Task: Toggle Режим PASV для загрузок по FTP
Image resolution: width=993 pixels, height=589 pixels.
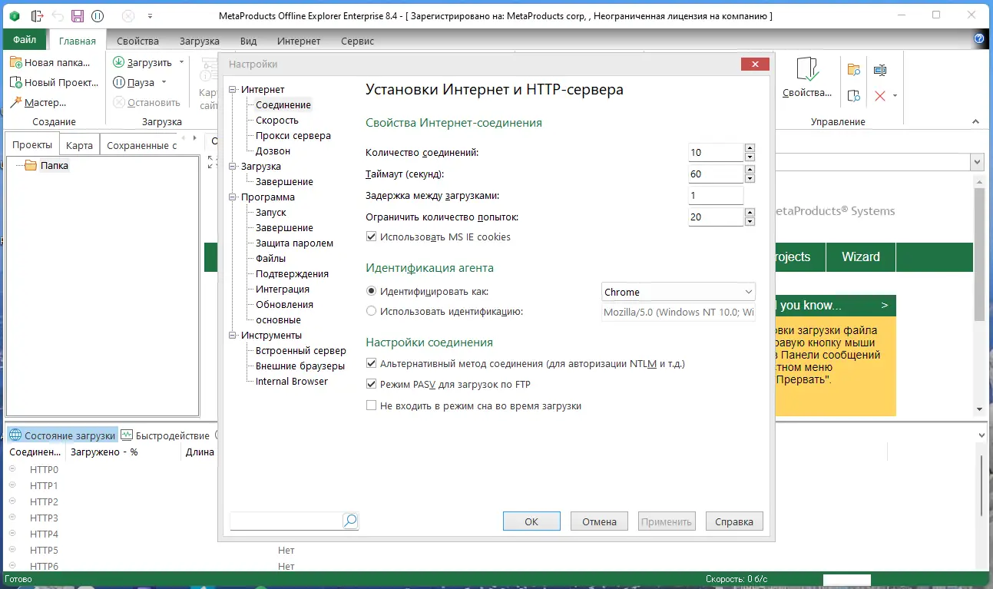Action: tap(372, 384)
